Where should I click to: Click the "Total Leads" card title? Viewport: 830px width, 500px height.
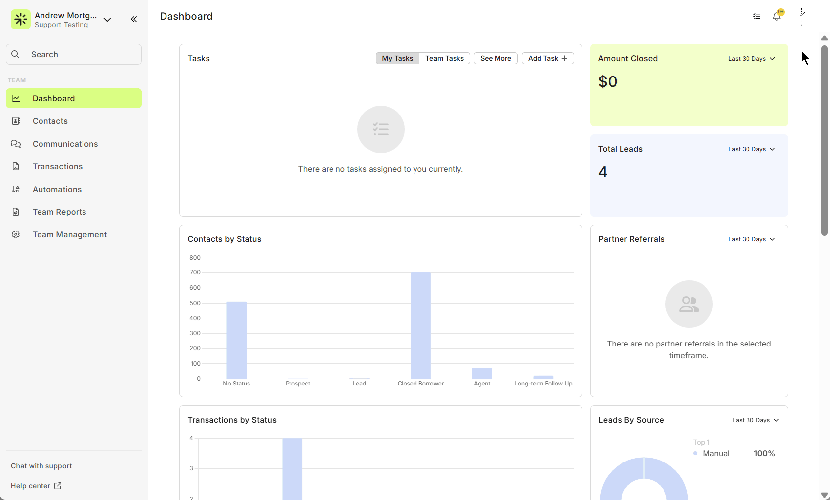621,149
